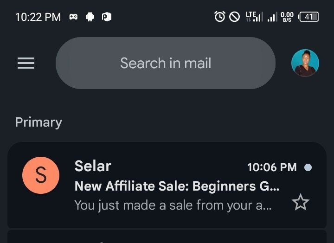Tap the game controller notification icon
The image size is (334, 243).
(x=73, y=17)
